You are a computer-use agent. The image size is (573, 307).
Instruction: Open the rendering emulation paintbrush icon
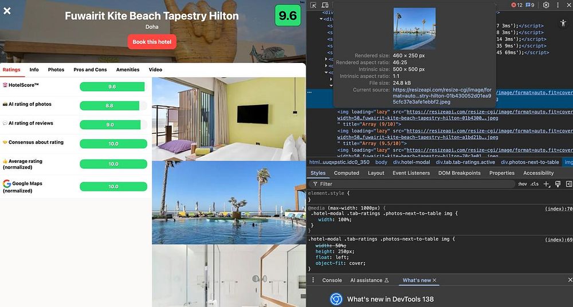click(558, 184)
